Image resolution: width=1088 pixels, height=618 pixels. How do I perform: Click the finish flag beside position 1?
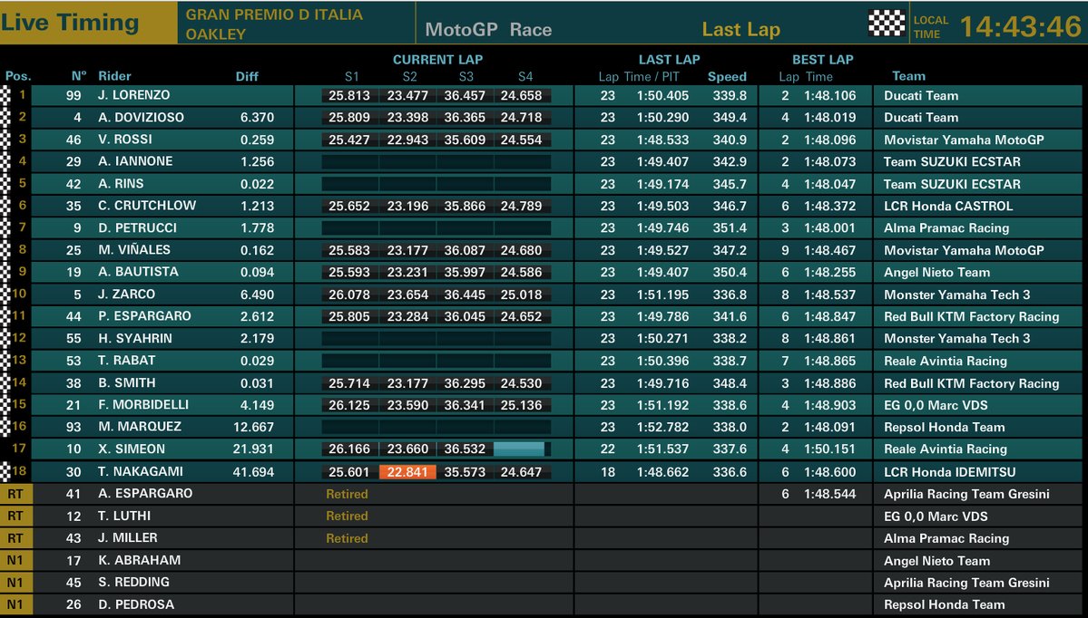tap(5, 95)
